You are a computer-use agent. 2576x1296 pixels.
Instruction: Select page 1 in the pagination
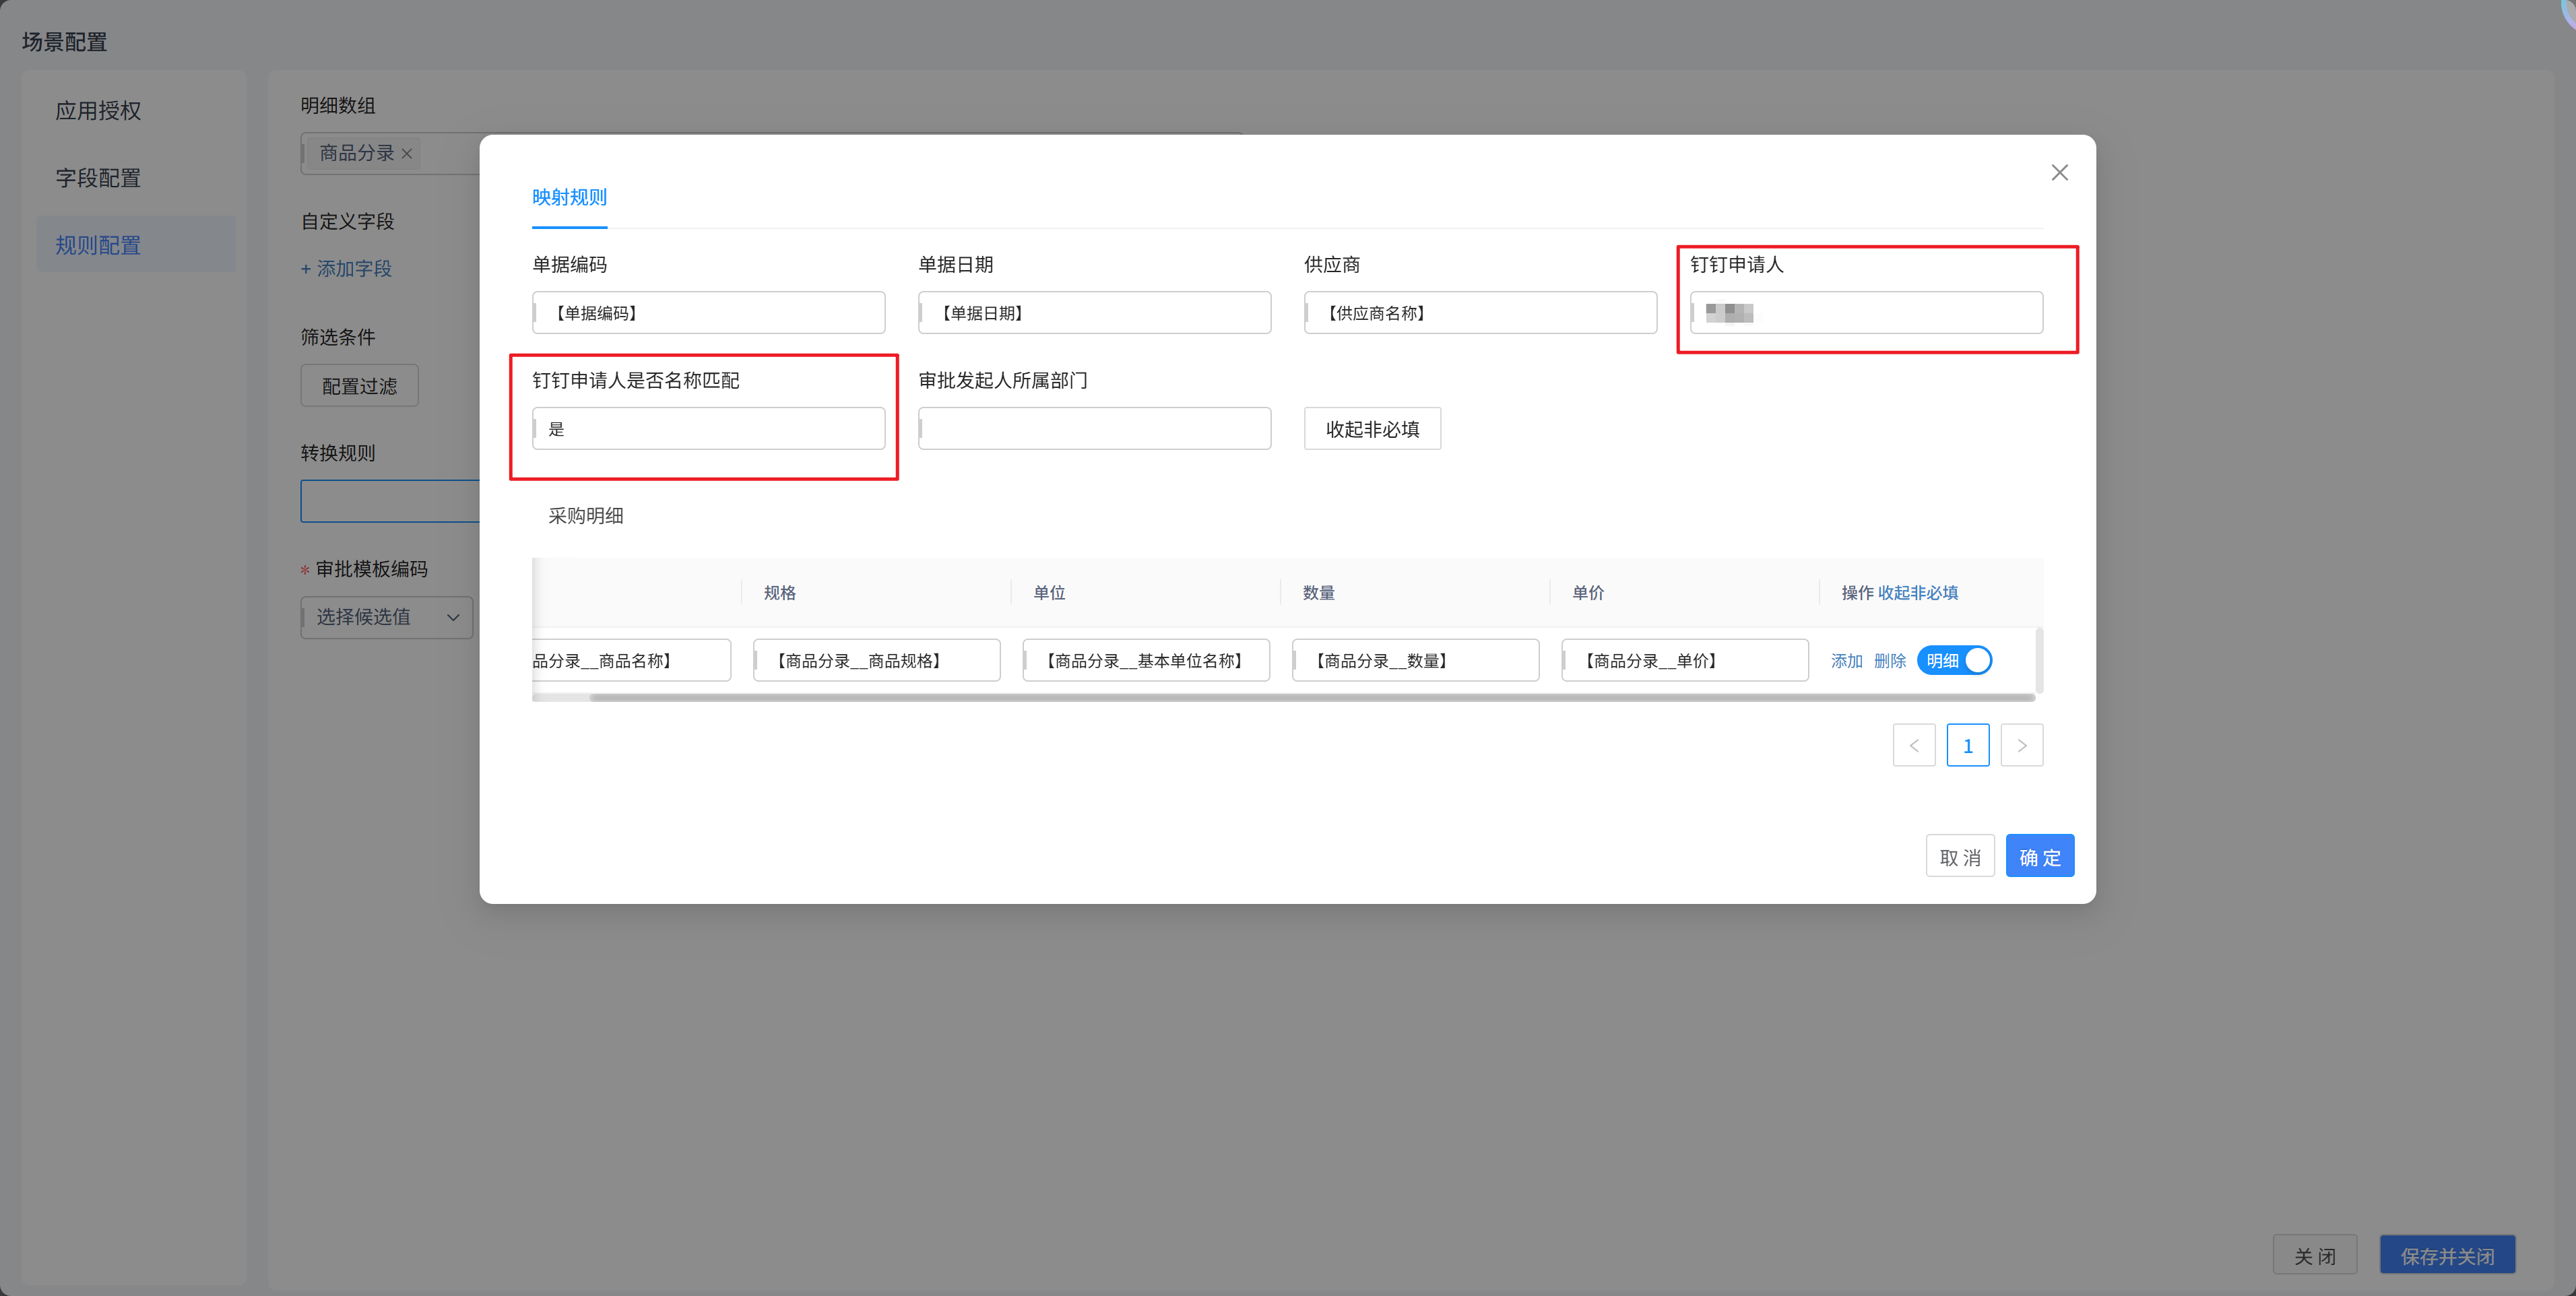1967,746
